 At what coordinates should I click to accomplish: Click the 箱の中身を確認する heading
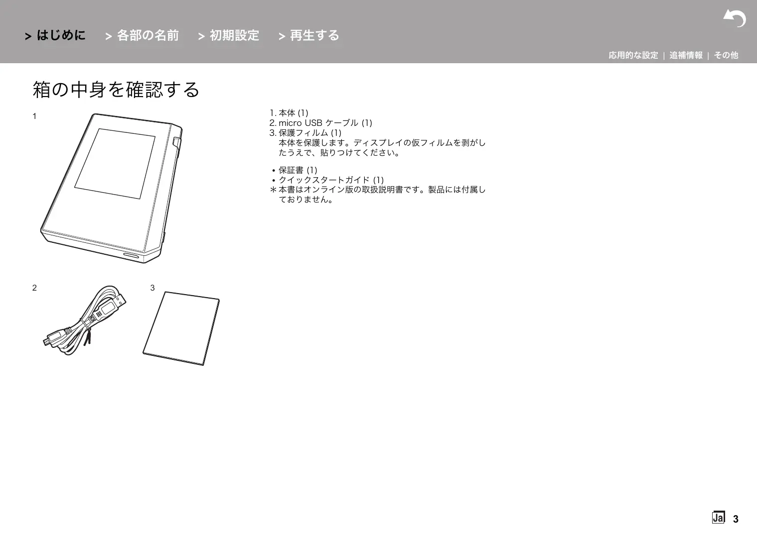pyautogui.click(x=116, y=90)
